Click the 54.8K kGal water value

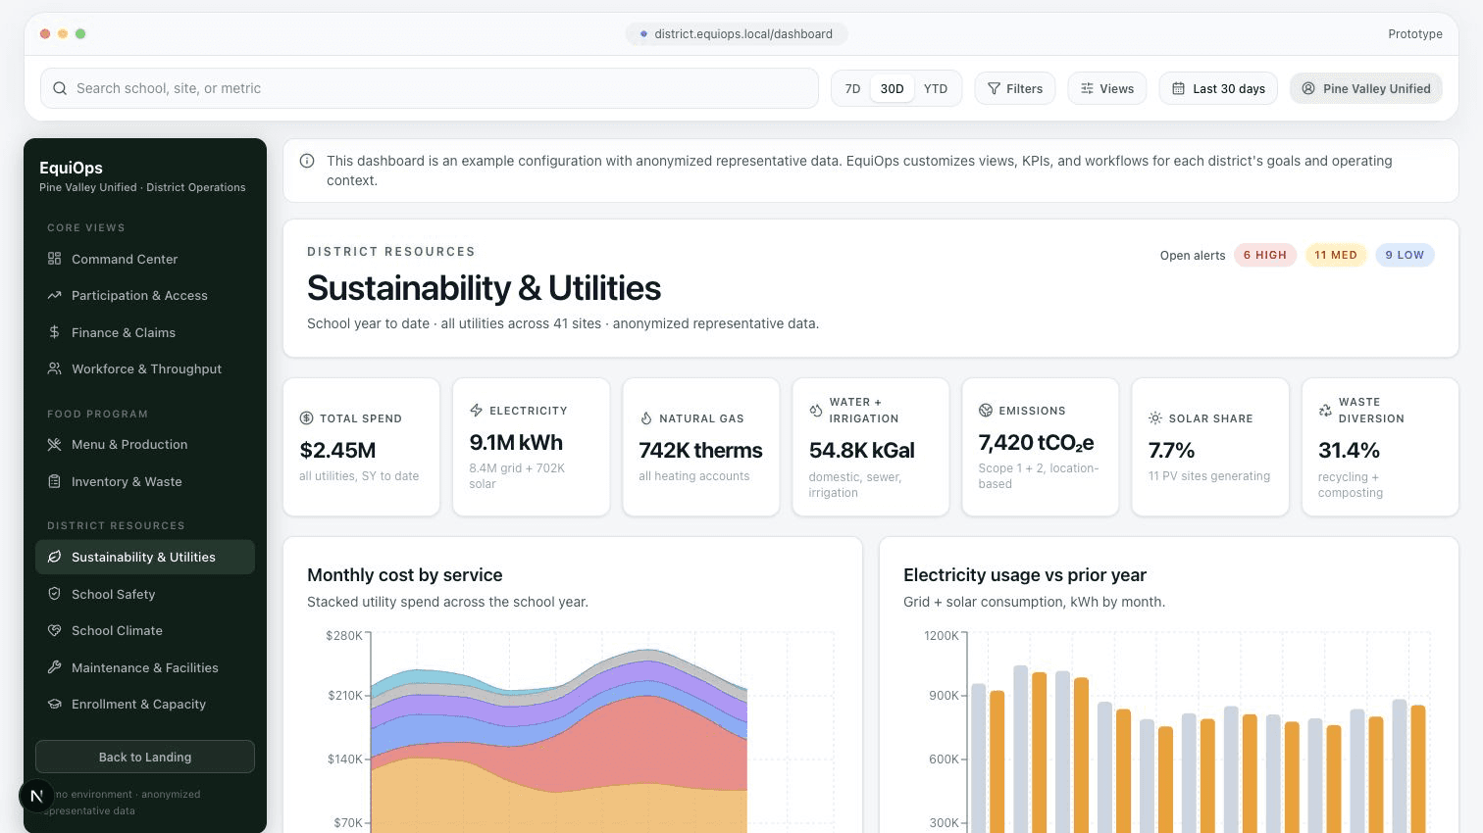pyautogui.click(x=861, y=451)
